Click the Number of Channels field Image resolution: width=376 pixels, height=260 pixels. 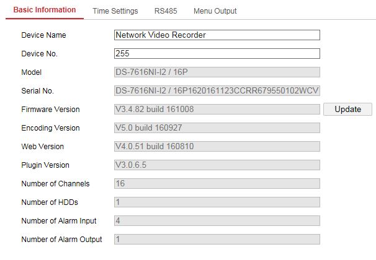pyautogui.click(x=217, y=184)
